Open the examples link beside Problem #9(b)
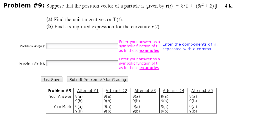This screenshot has height=124, width=259. (149, 68)
